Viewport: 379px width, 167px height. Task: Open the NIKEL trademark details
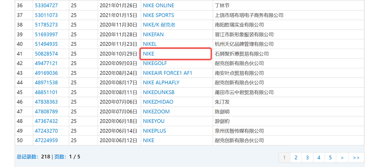(150, 44)
